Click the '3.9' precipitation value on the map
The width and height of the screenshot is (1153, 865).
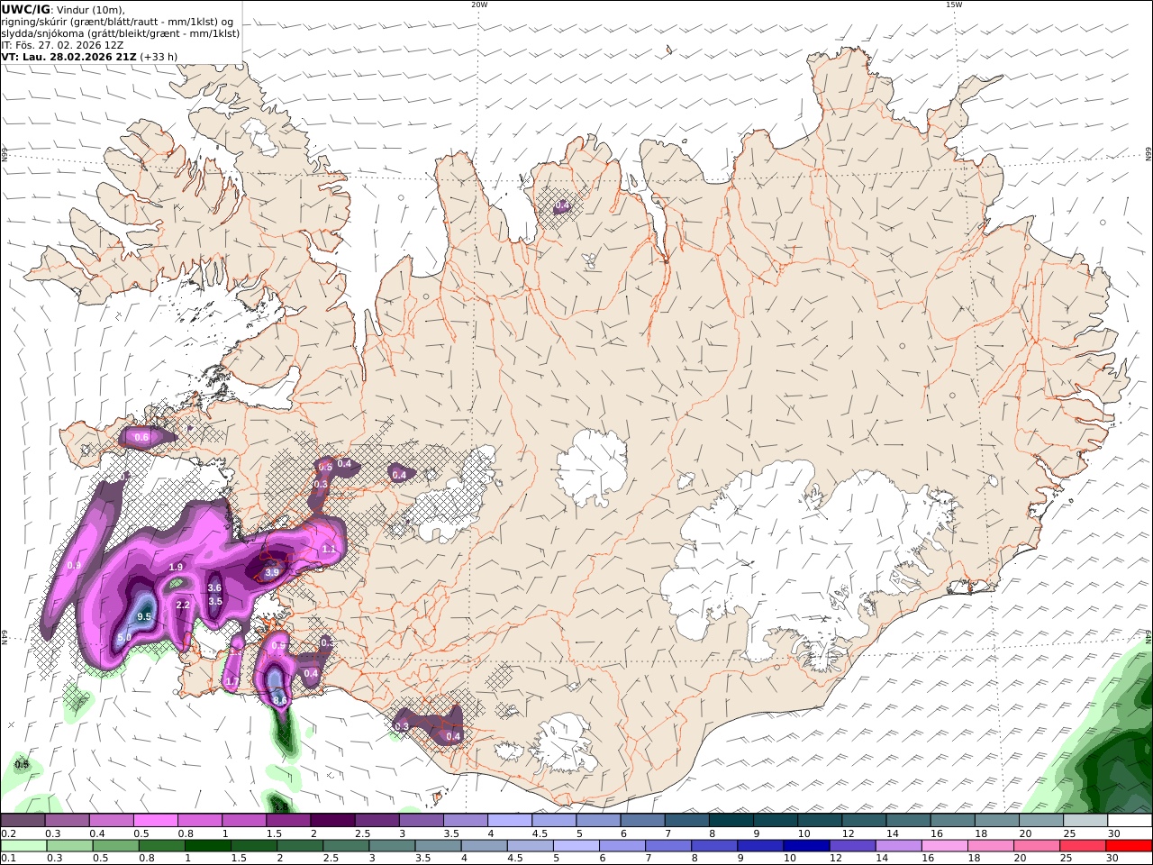point(272,572)
